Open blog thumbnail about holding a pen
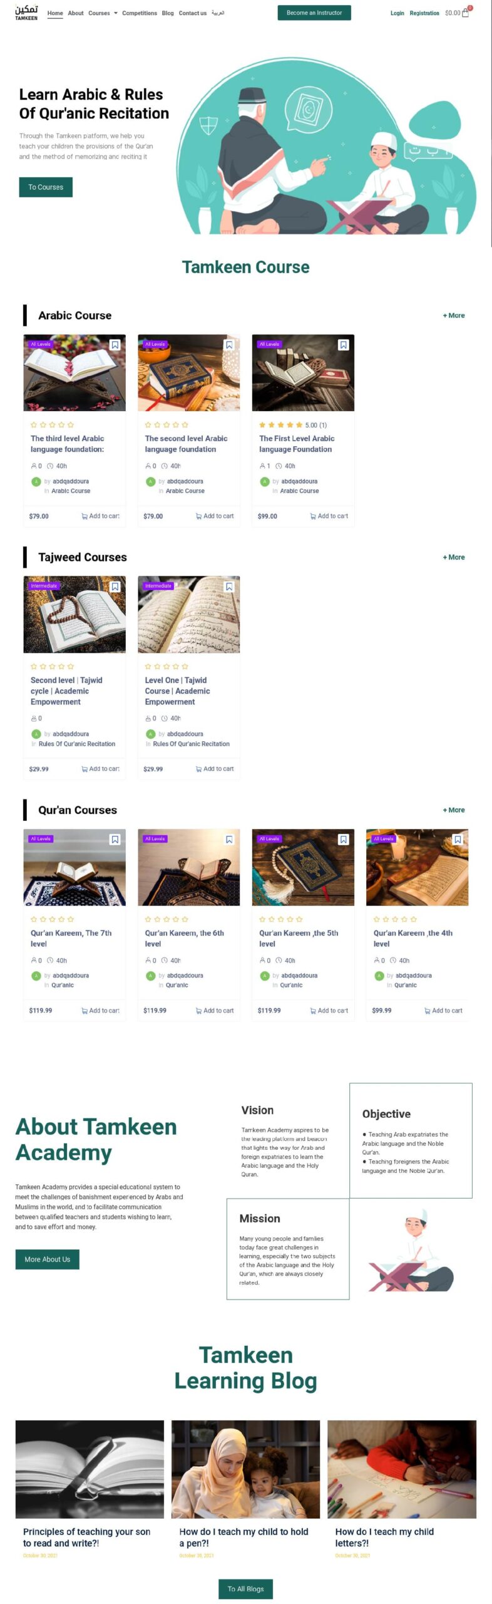The image size is (492, 1604). click(x=246, y=1469)
